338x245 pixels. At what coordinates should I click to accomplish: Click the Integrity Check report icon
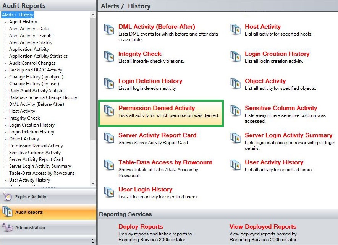coord(109,56)
